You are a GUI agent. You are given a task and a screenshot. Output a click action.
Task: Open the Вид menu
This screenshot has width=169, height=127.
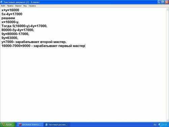pos(25,6)
